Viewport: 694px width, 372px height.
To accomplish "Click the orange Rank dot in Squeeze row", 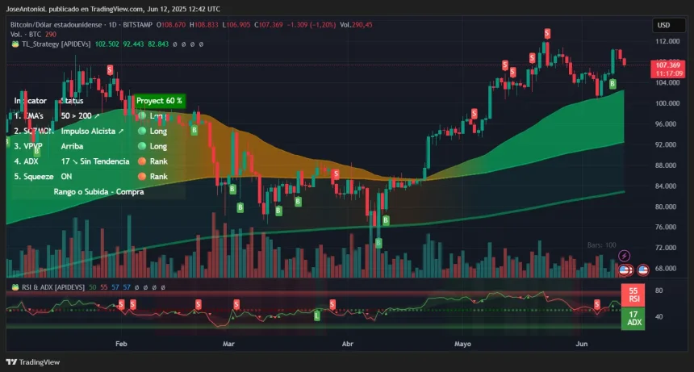I will 142,176.
